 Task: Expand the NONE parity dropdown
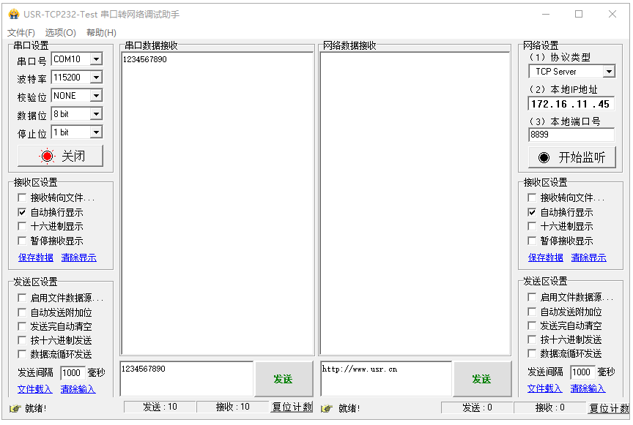tap(96, 96)
